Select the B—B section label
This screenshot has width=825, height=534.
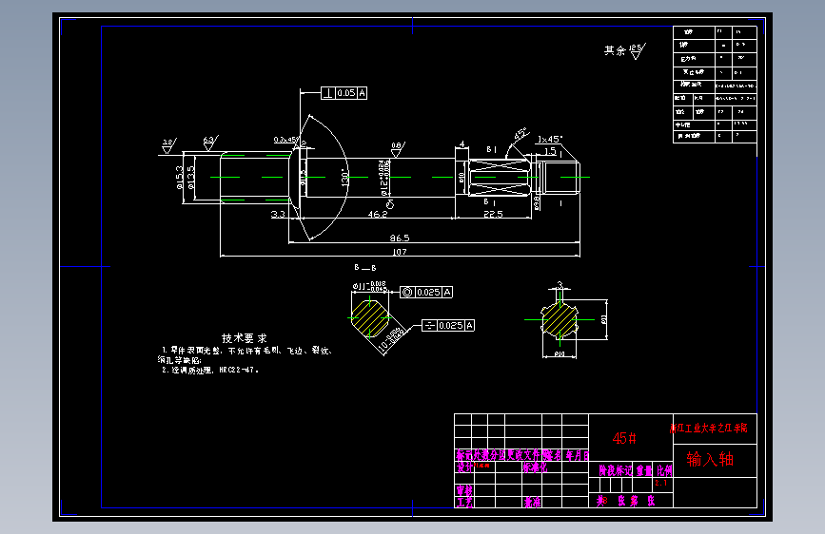coord(364,268)
